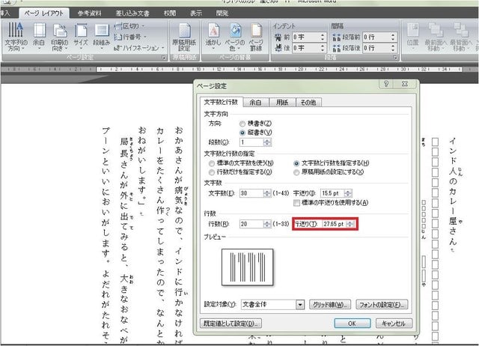
Task: Open the 透かし watermark gallery
Action: pyautogui.click(x=213, y=37)
